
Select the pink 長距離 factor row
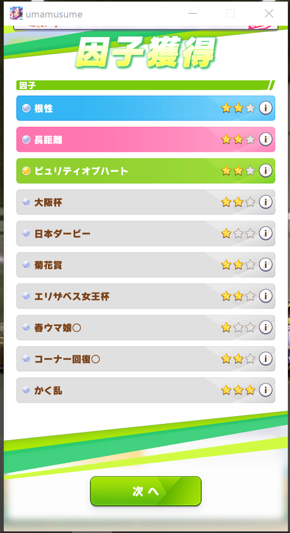pyautogui.click(x=146, y=139)
